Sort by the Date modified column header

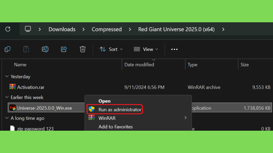139,65
